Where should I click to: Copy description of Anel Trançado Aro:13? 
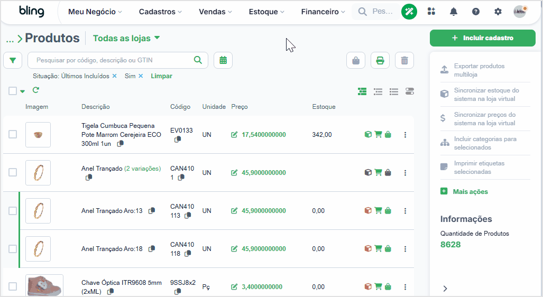point(152,210)
